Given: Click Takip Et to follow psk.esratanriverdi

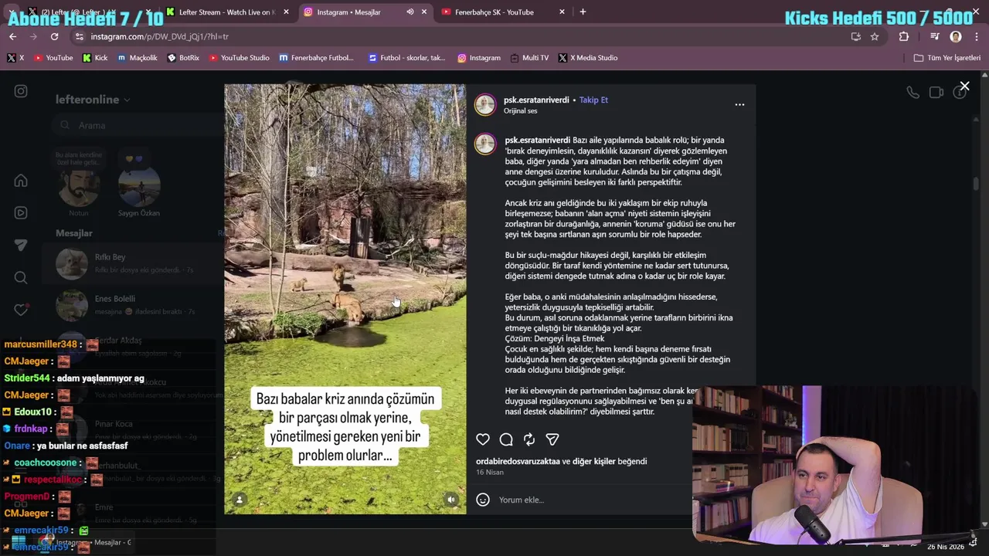Looking at the screenshot, I should (593, 100).
